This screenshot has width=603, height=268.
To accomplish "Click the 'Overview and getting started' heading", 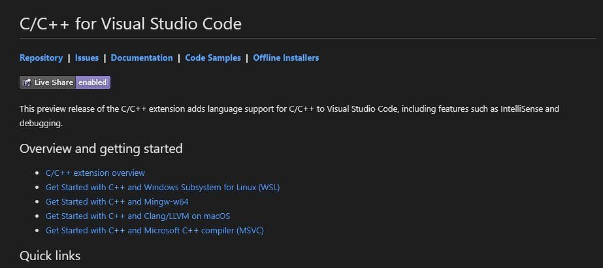I will coord(101,148).
